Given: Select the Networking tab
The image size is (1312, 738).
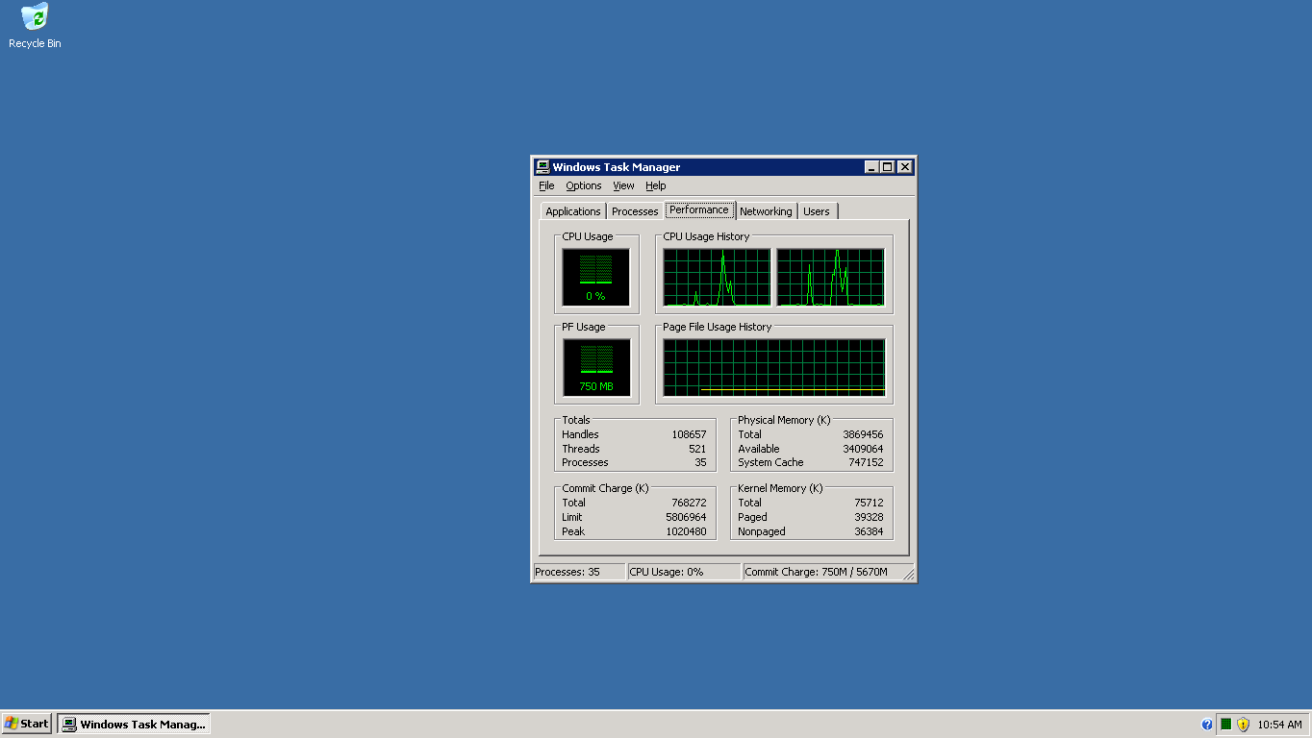Looking at the screenshot, I should tap(766, 211).
